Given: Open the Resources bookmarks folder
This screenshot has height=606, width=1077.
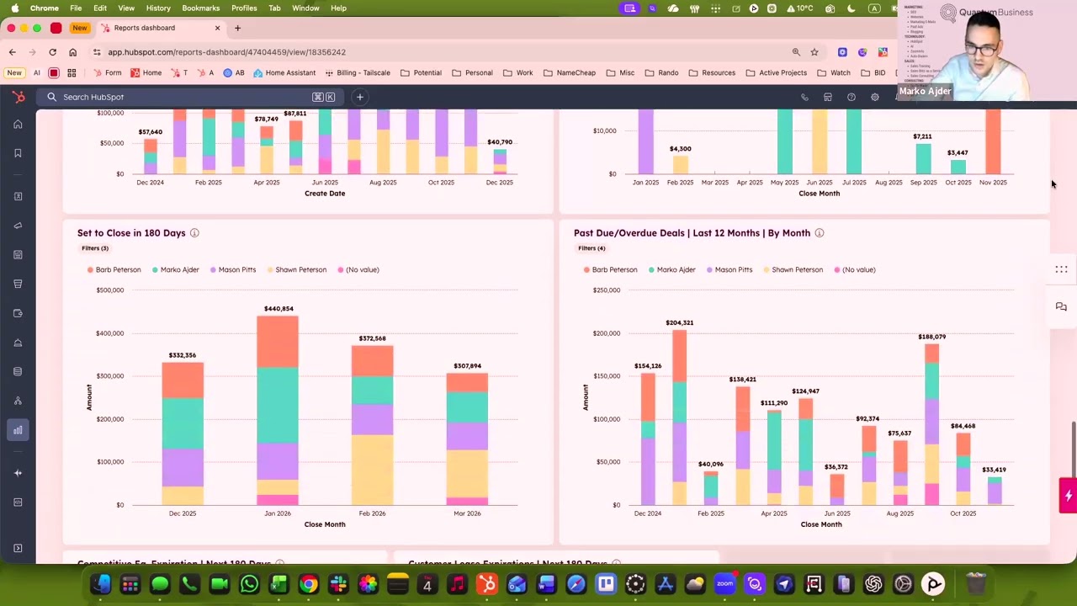Looking at the screenshot, I should coord(712,73).
